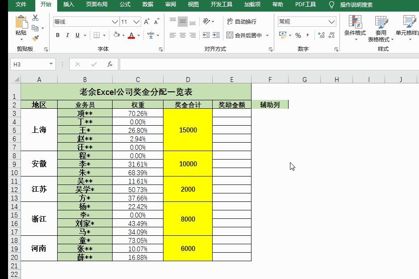Align text to vertical middle
The image size is (419, 279).
coord(183,21)
